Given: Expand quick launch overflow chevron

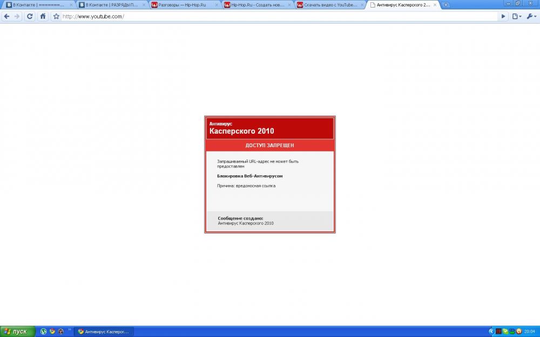Looking at the screenshot, I should [x=70, y=330].
